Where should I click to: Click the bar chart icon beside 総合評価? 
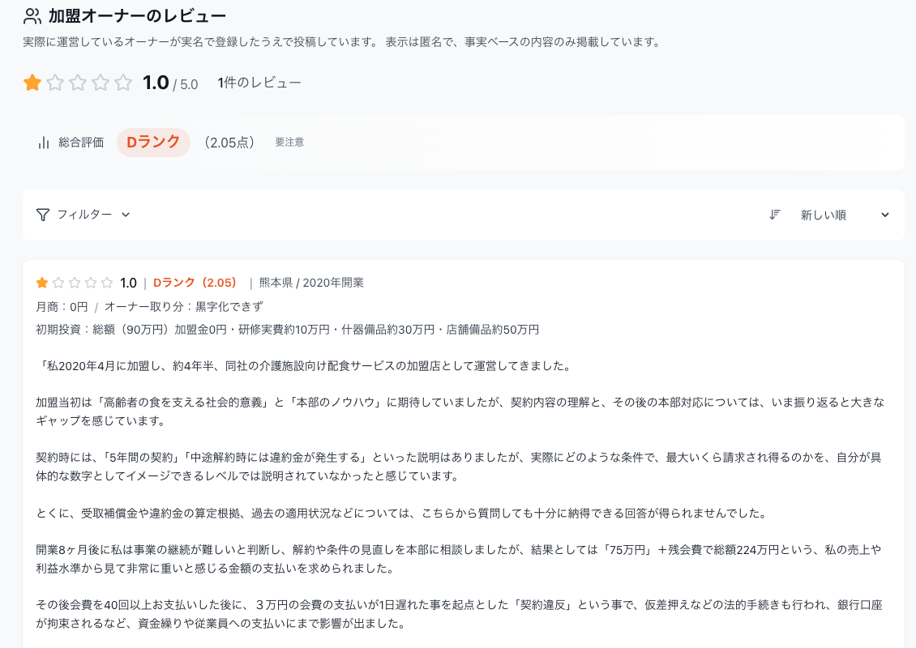[x=44, y=143]
